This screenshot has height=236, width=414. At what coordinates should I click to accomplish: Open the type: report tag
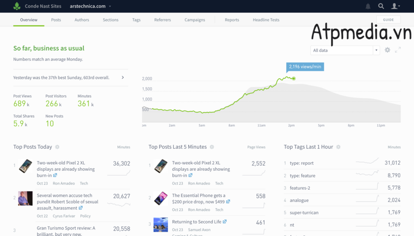(302, 163)
